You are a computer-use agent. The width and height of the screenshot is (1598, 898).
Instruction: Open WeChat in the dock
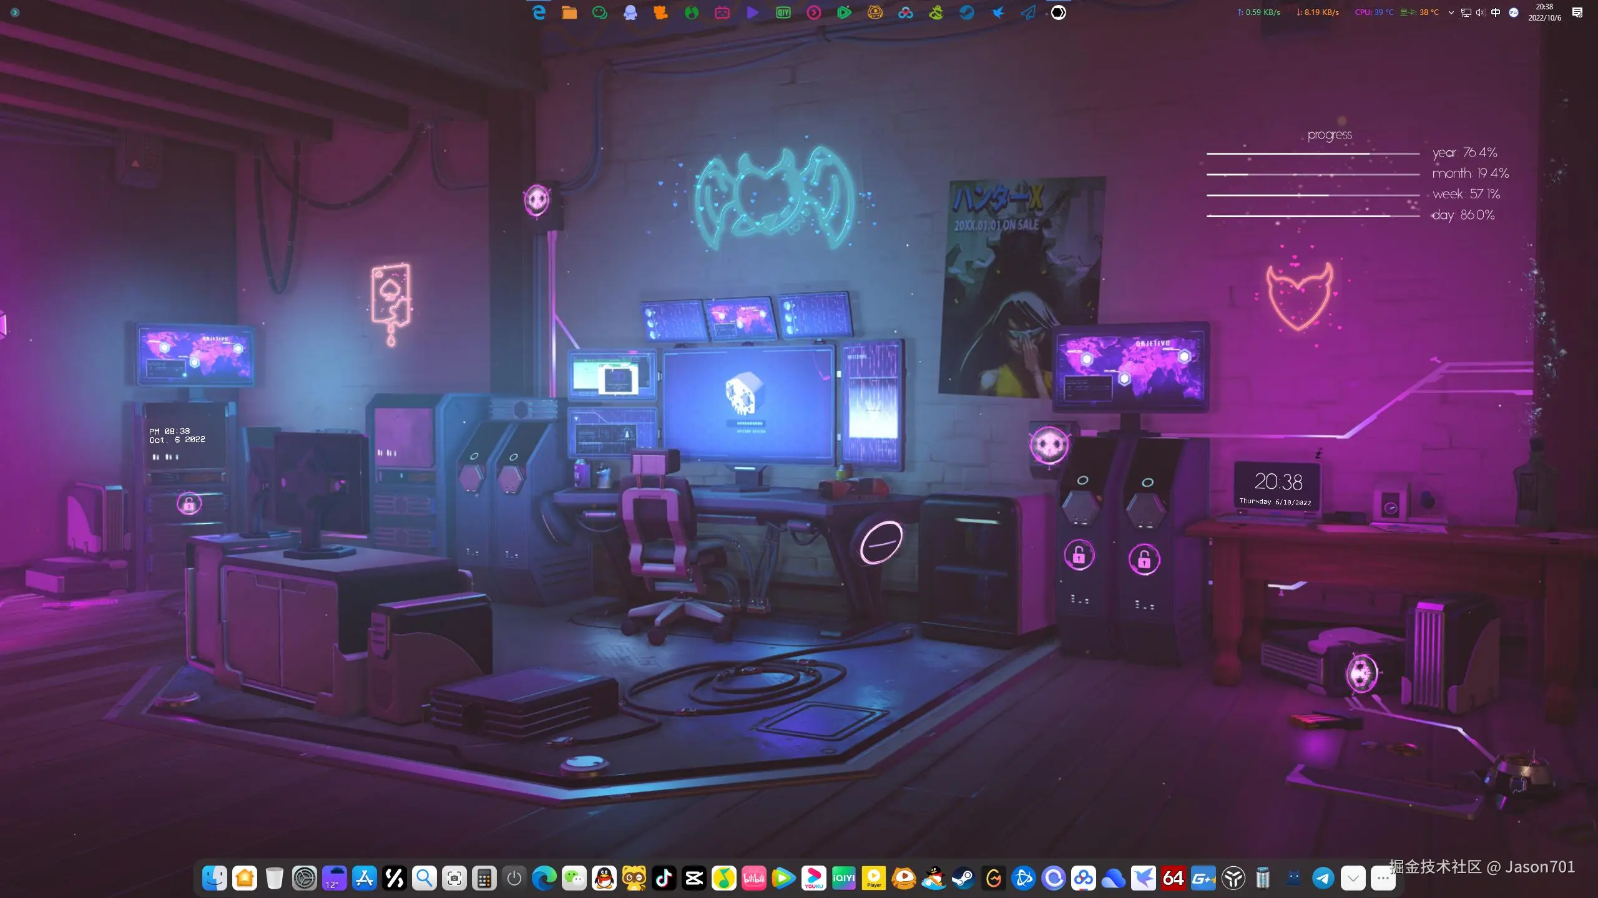click(x=574, y=879)
